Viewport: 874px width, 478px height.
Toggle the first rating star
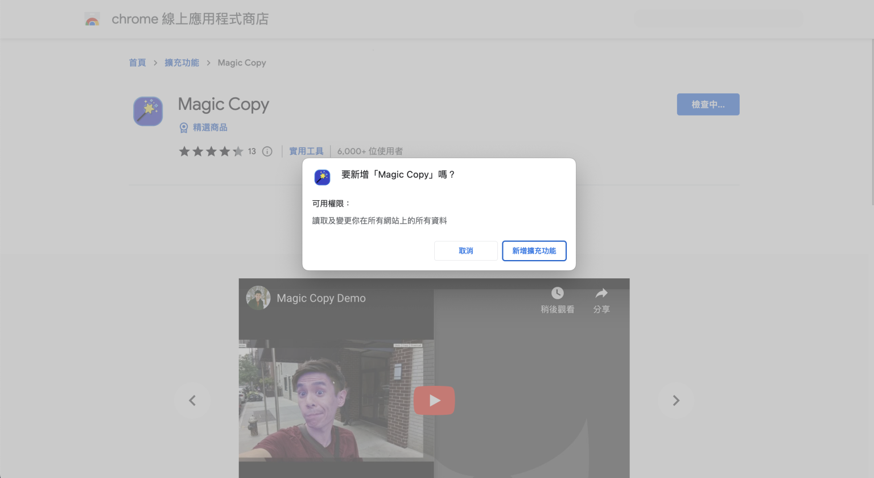tap(184, 151)
